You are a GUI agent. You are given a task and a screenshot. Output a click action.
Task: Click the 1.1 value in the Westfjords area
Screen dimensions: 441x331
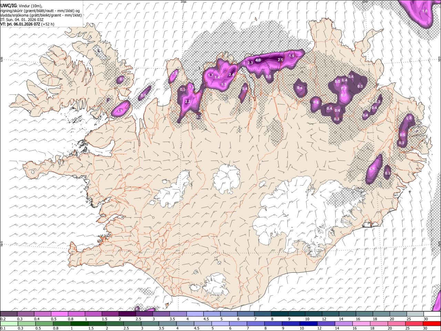pyautogui.click(x=120, y=111)
